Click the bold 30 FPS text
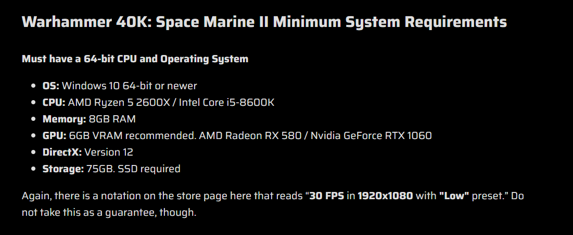Screen dimensions: 573x235 327,196
